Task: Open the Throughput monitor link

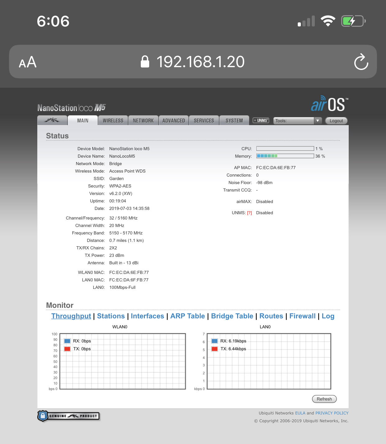Action: click(x=71, y=316)
